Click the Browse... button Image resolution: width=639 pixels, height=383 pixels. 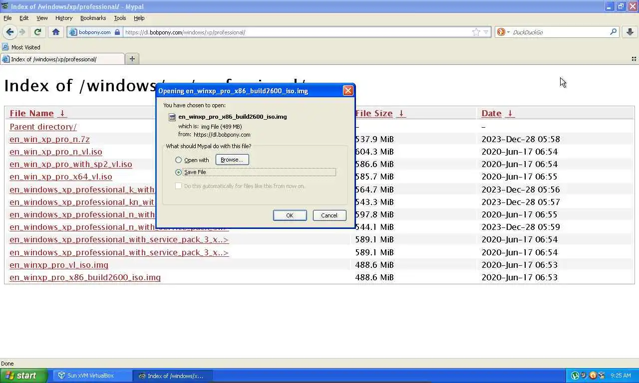(x=232, y=160)
